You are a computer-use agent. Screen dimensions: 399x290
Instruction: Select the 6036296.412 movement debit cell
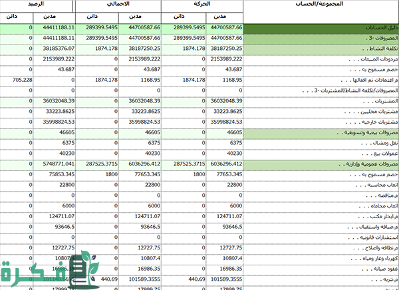tap(225, 164)
